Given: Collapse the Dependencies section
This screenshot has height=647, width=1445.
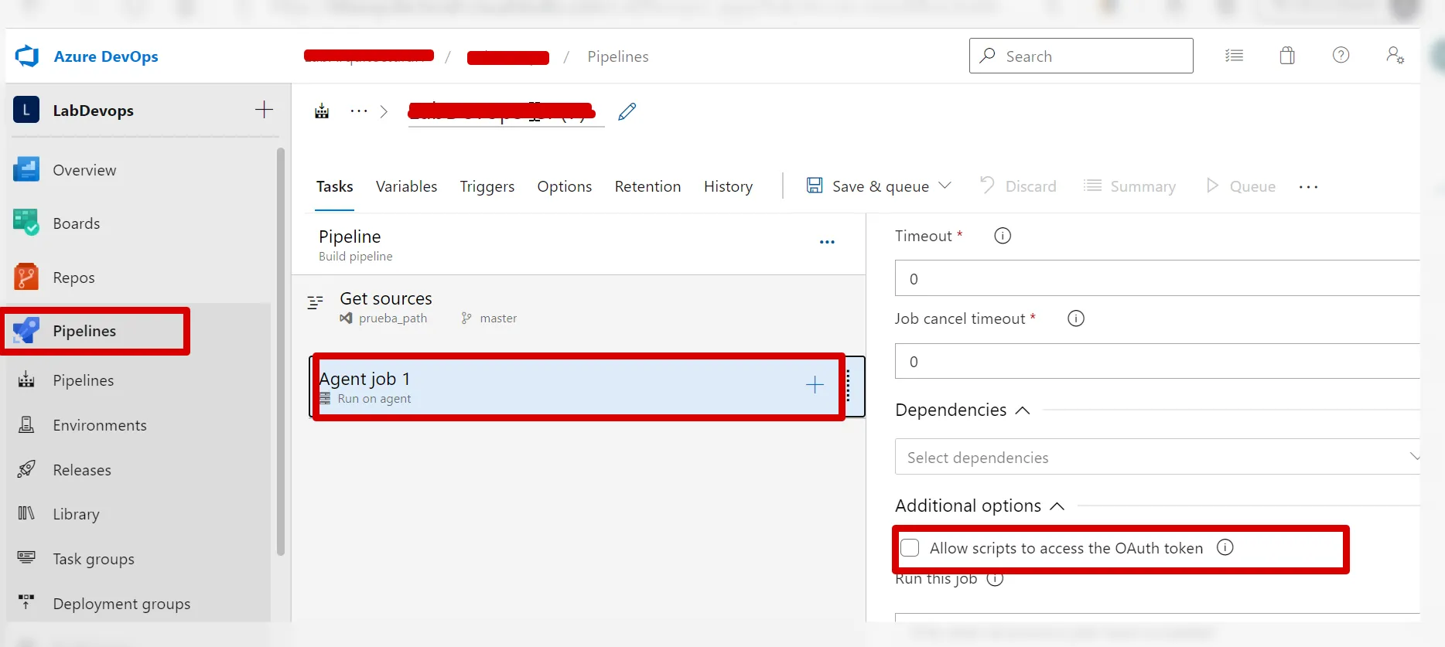Looking at the screenshot, I should (1023, 410).
